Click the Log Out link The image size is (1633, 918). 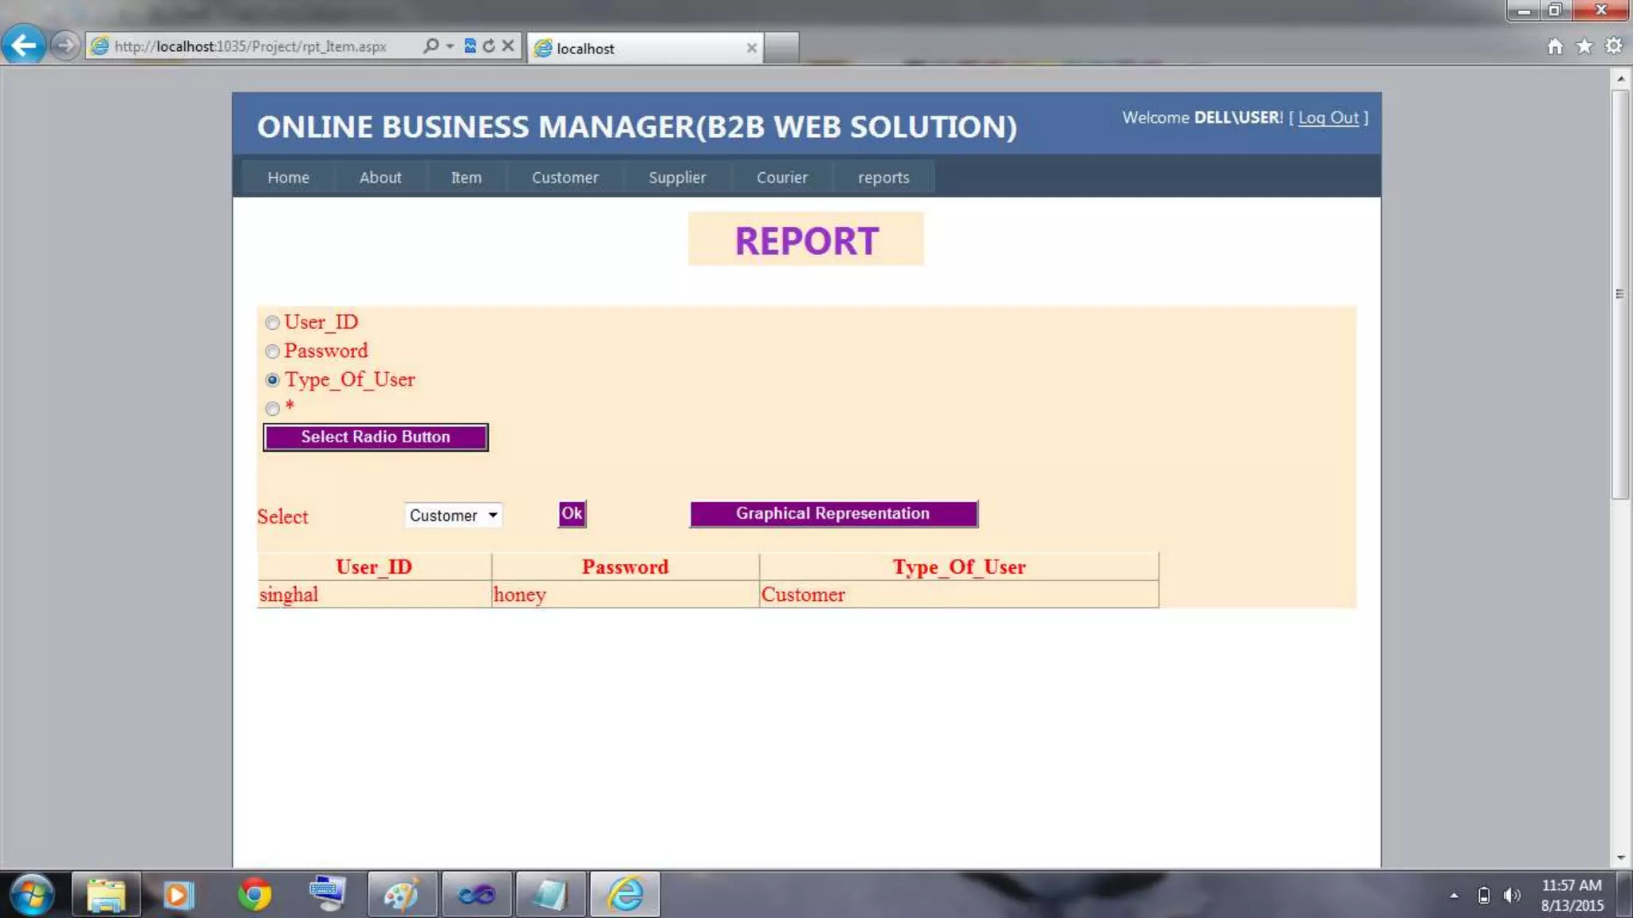(x=1328, y=118)
